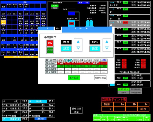
Task: Click the 冷温水ポンプ1 pump ON icon
Action: click(72, 23)
